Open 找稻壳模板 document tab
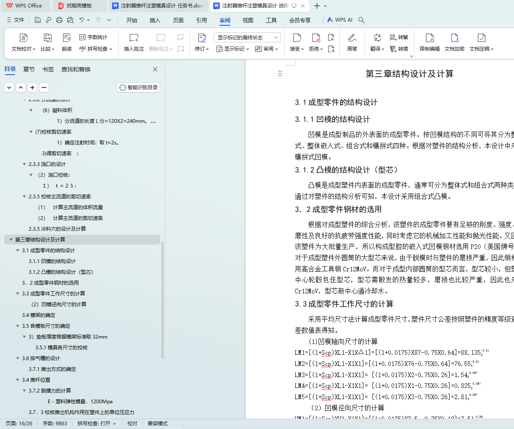Viewport: 514px width, 429px height. click(79, 6)
